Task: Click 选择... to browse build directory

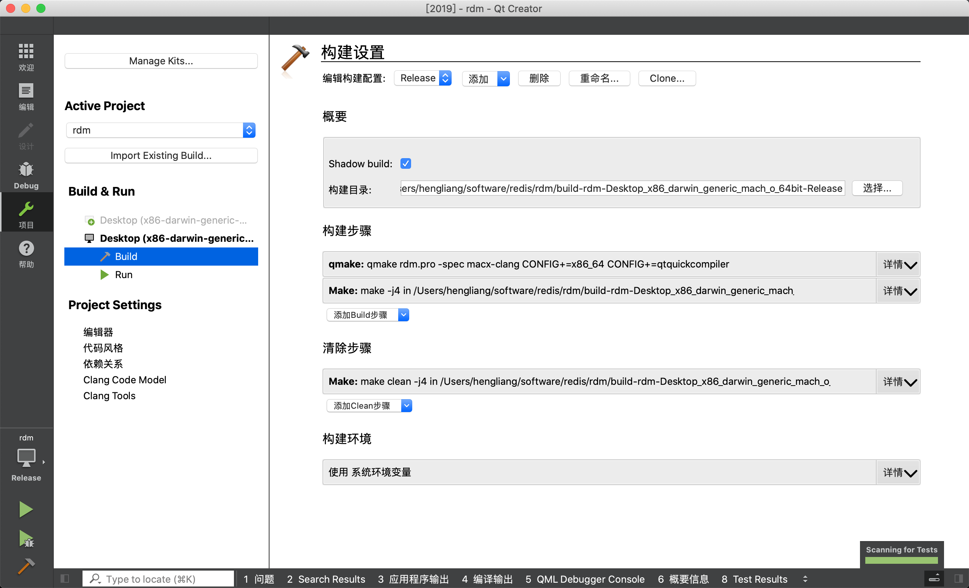Action: tap(877, 188)
